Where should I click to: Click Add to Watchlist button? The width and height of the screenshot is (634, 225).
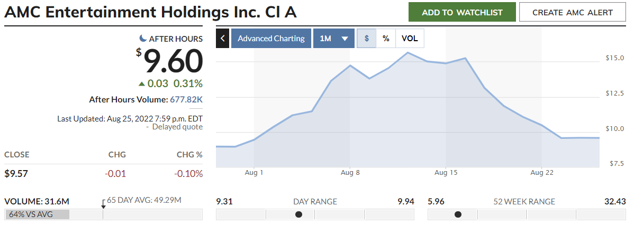[x=462, y=12]
